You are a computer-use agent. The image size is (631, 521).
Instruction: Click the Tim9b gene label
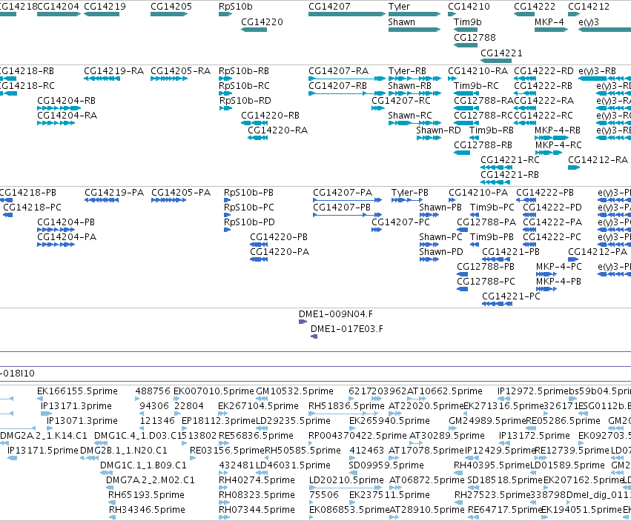click(x=468, y=21)
